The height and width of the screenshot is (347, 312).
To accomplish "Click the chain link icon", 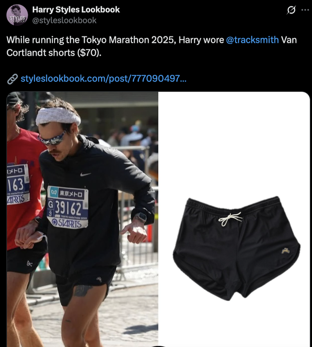I will pyautogui.click(x=13, y=79).
